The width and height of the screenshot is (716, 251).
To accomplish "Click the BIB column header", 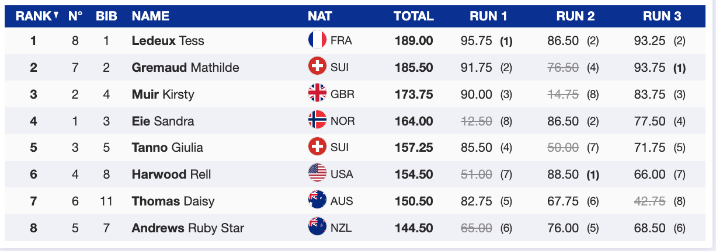I will tap(106, 16).
